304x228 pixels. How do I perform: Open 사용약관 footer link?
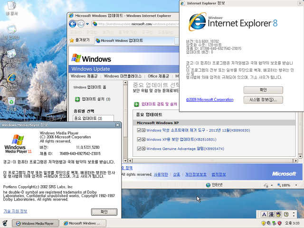tap(161, 174)
